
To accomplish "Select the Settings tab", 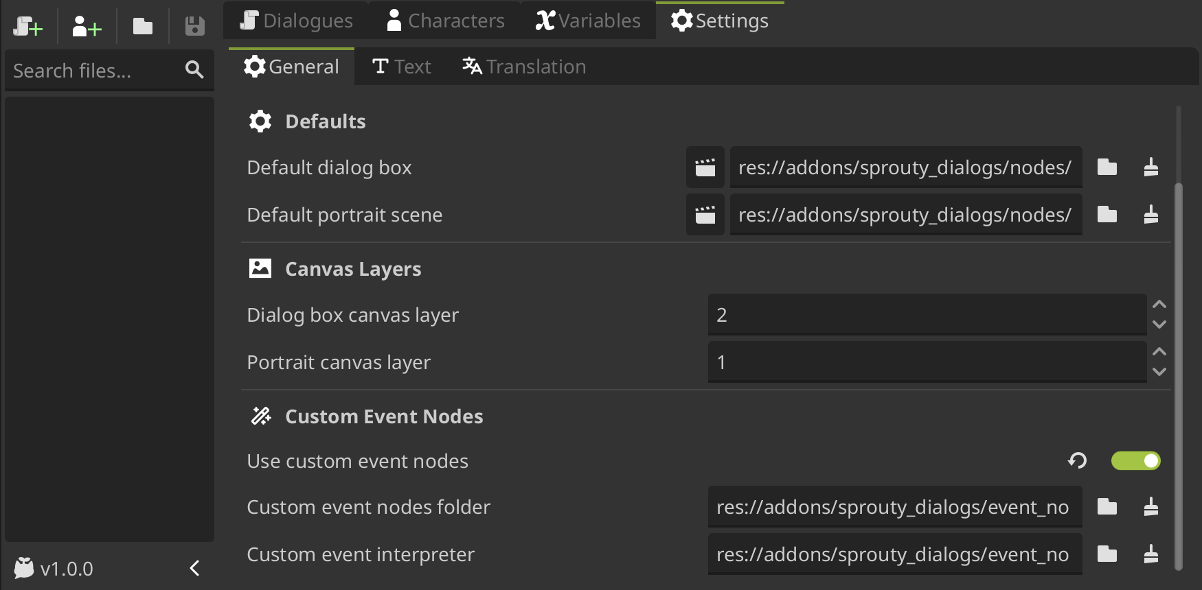I will tap(720, 21).
